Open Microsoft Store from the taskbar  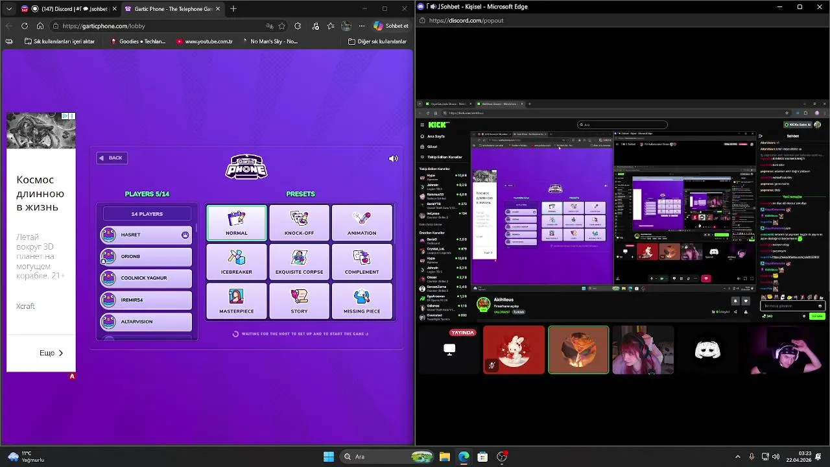coord(482,457)
